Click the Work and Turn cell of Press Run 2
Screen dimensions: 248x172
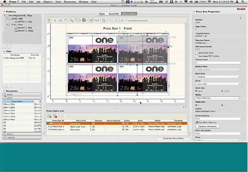[81, 126]
